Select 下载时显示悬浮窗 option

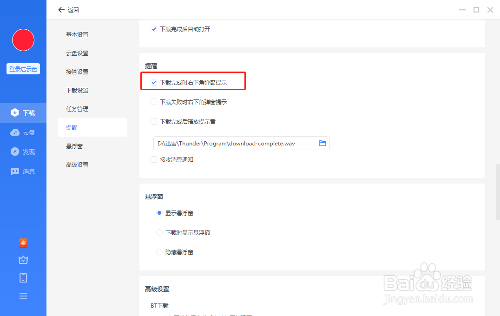click(159, 232)
